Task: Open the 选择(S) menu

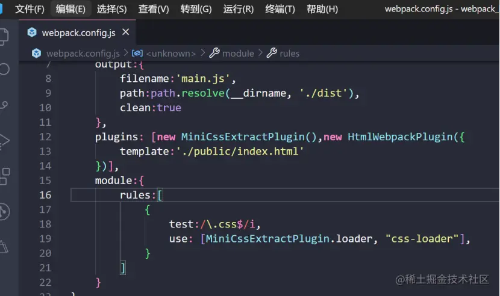Action: [111, 9]
